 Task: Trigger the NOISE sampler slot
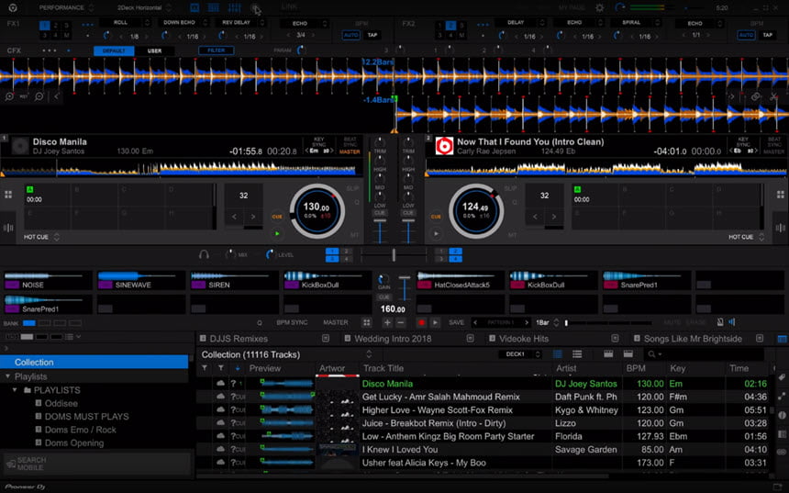48,281
